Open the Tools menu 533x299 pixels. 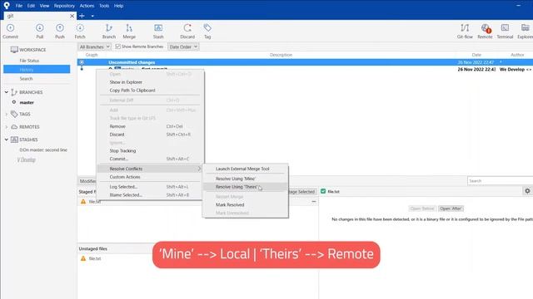(x=104, y=6)
